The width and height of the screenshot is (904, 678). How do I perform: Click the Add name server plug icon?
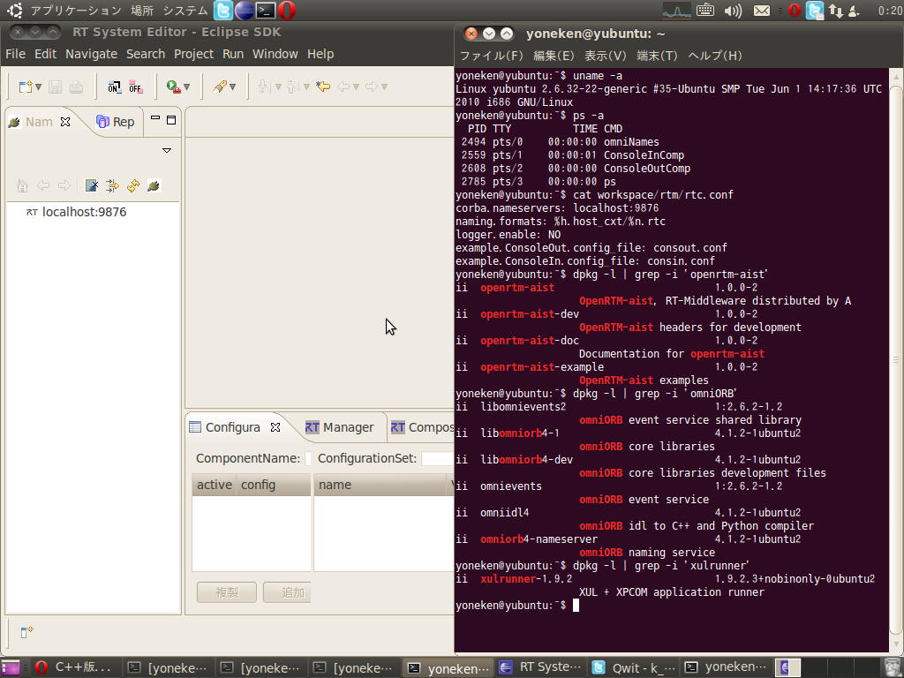(x=154, y=185)
